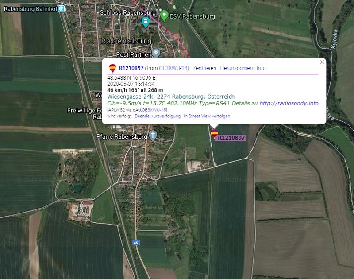Screen dimensions: 354x279
Task: Click the R1210897 balloon marker on map
Action: (214, 133)
